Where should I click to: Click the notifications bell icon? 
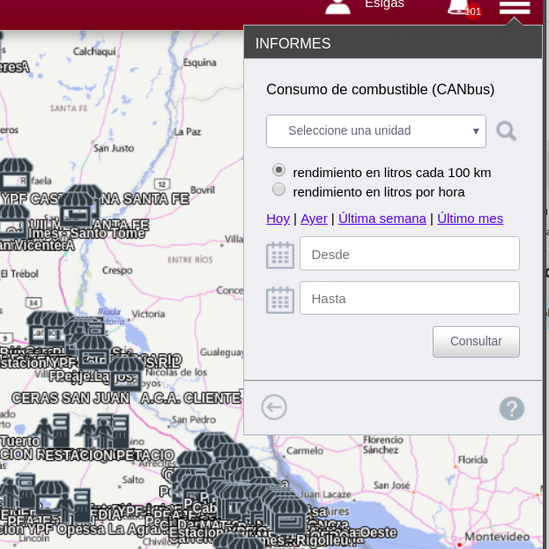pyautogui.click(x=458, y=7)
